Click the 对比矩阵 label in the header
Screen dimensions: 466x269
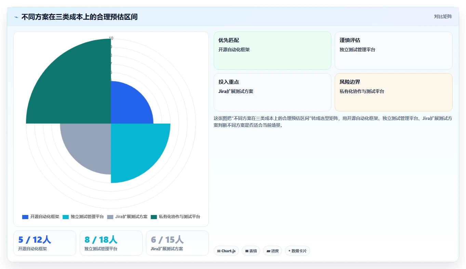(443, 17)
